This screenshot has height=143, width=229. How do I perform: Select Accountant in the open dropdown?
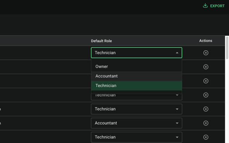pyautogui.click(x=136, y=76)
